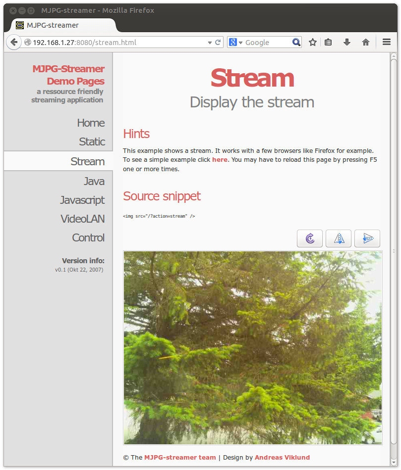Go back with the browser back arrow
The width and height of the screenshot is (401, 470).
click(13, 42)
